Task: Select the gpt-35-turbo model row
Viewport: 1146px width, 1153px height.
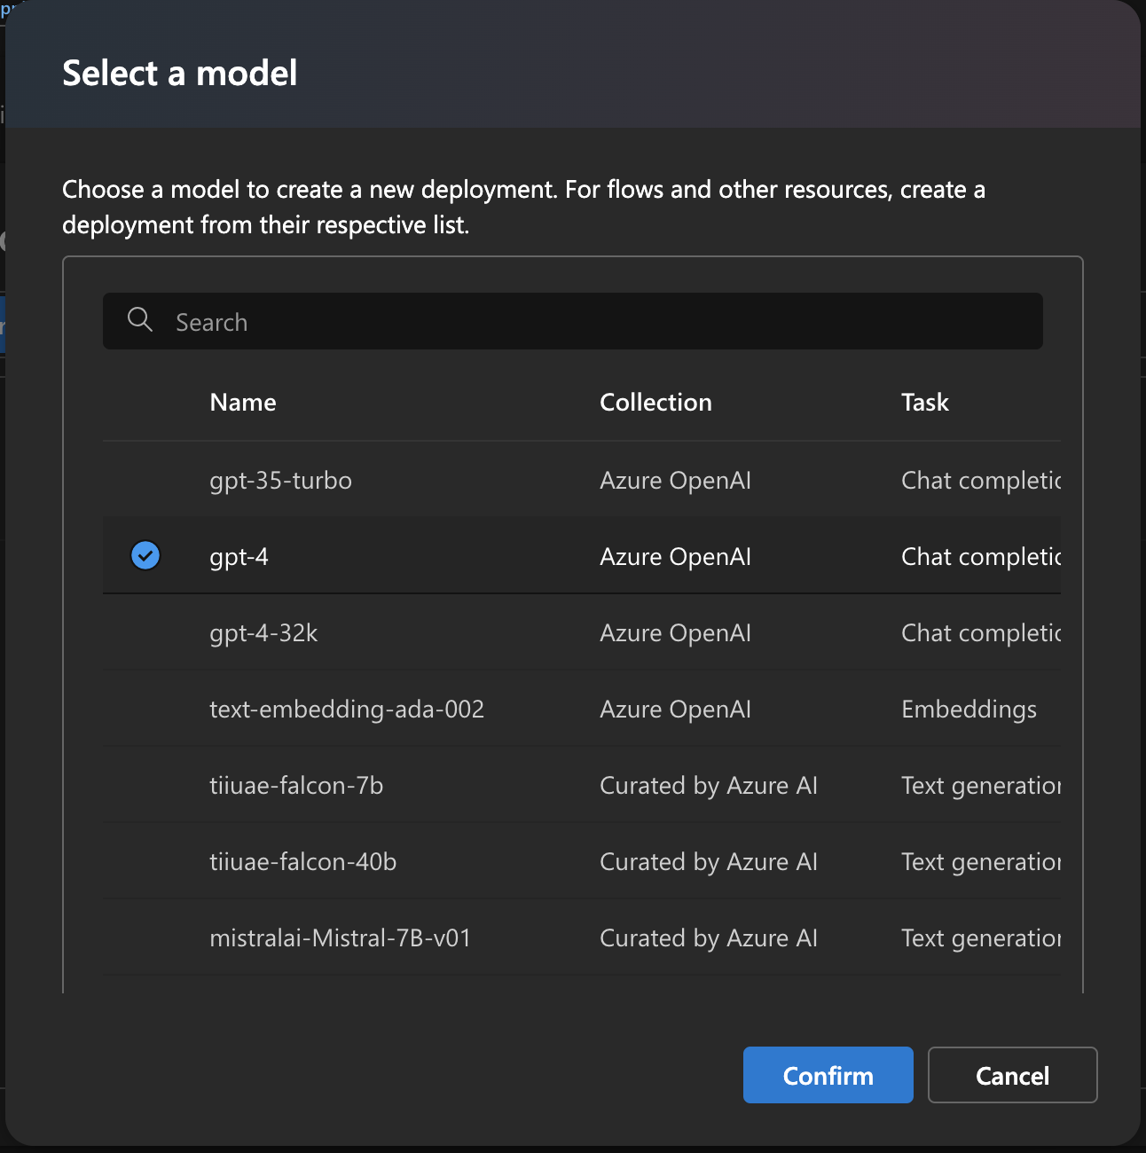Action: coord(280,481)
